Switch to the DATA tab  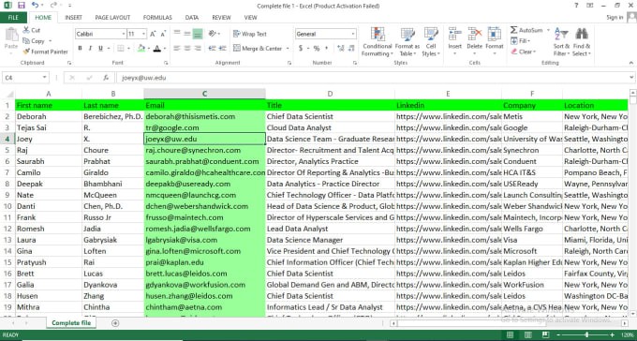(x=192, y=18)
